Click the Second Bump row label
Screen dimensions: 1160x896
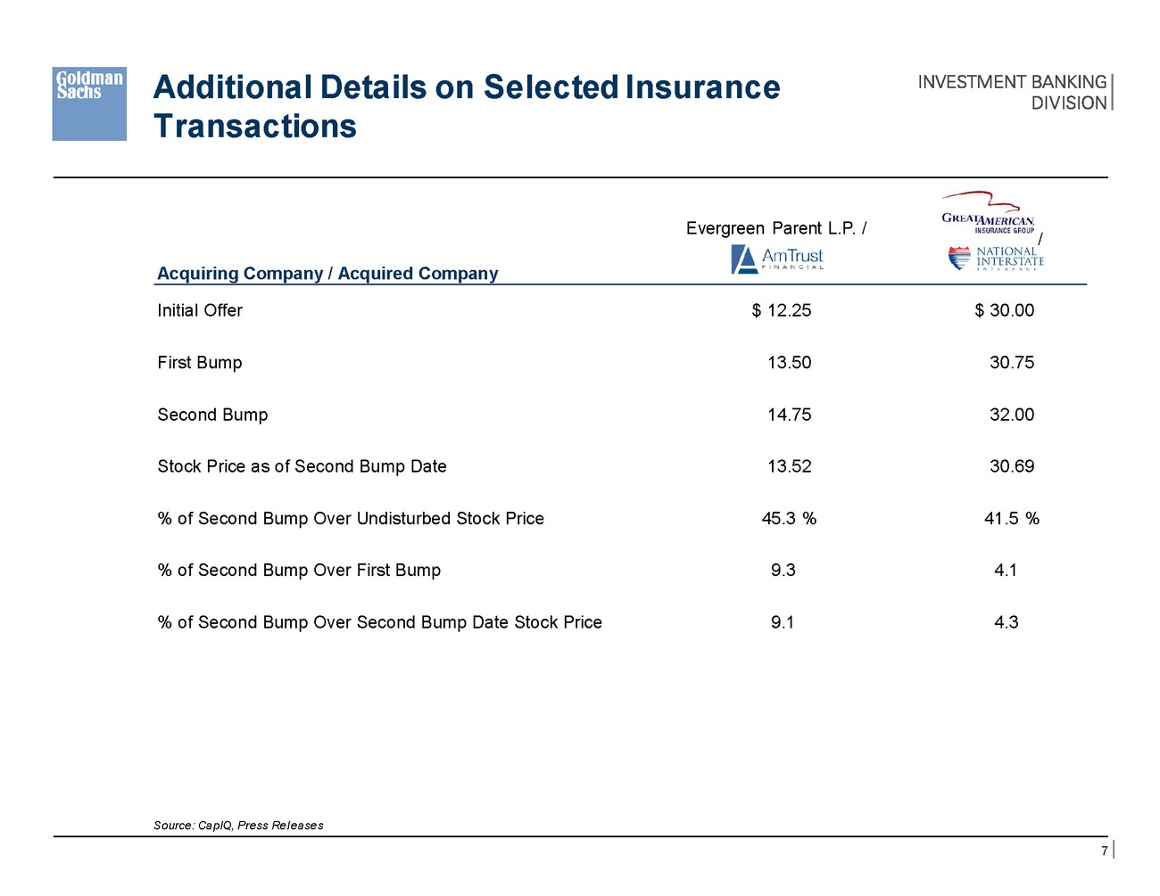coord(212,415)
